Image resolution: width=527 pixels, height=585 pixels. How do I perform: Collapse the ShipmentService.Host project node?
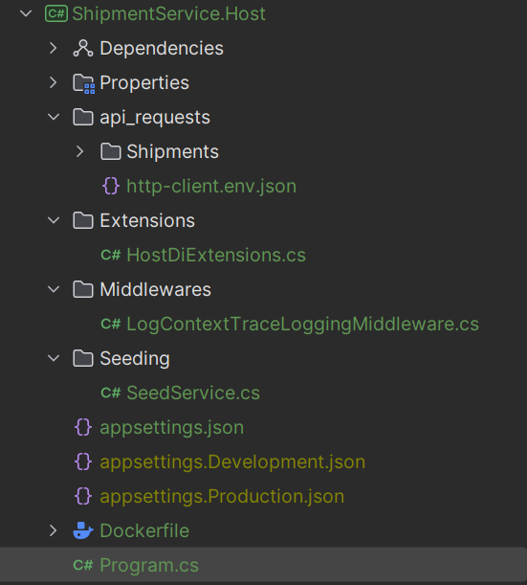coord(26,13)
